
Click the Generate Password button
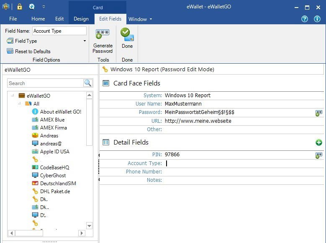pyautogui.click(x=103, y=41)
